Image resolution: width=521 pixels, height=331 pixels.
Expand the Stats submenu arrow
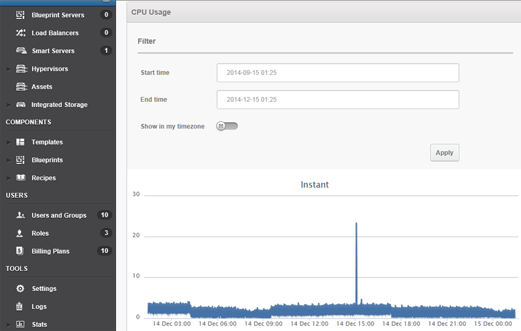point(9,325)
